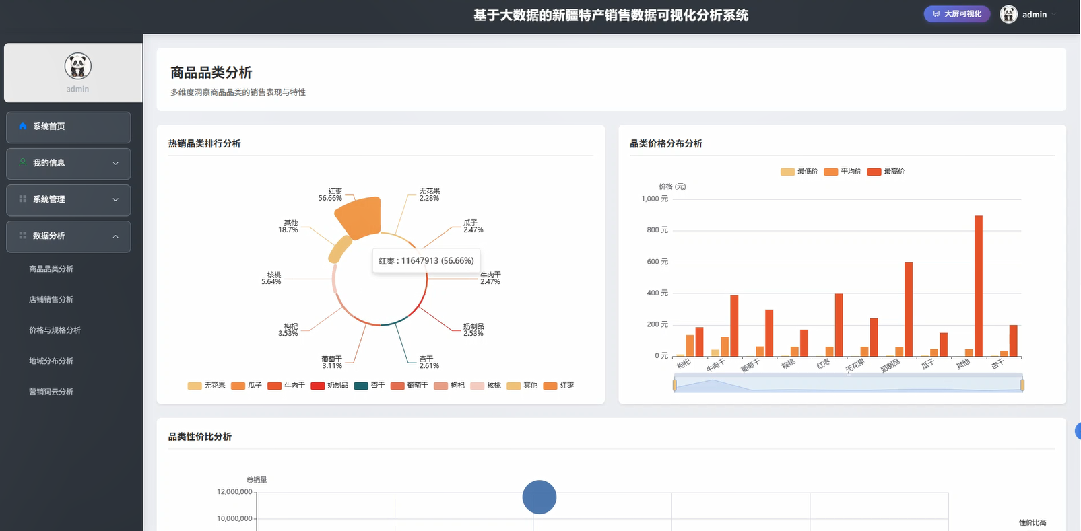Open the 大屏可视化 big-screen button

956,14
